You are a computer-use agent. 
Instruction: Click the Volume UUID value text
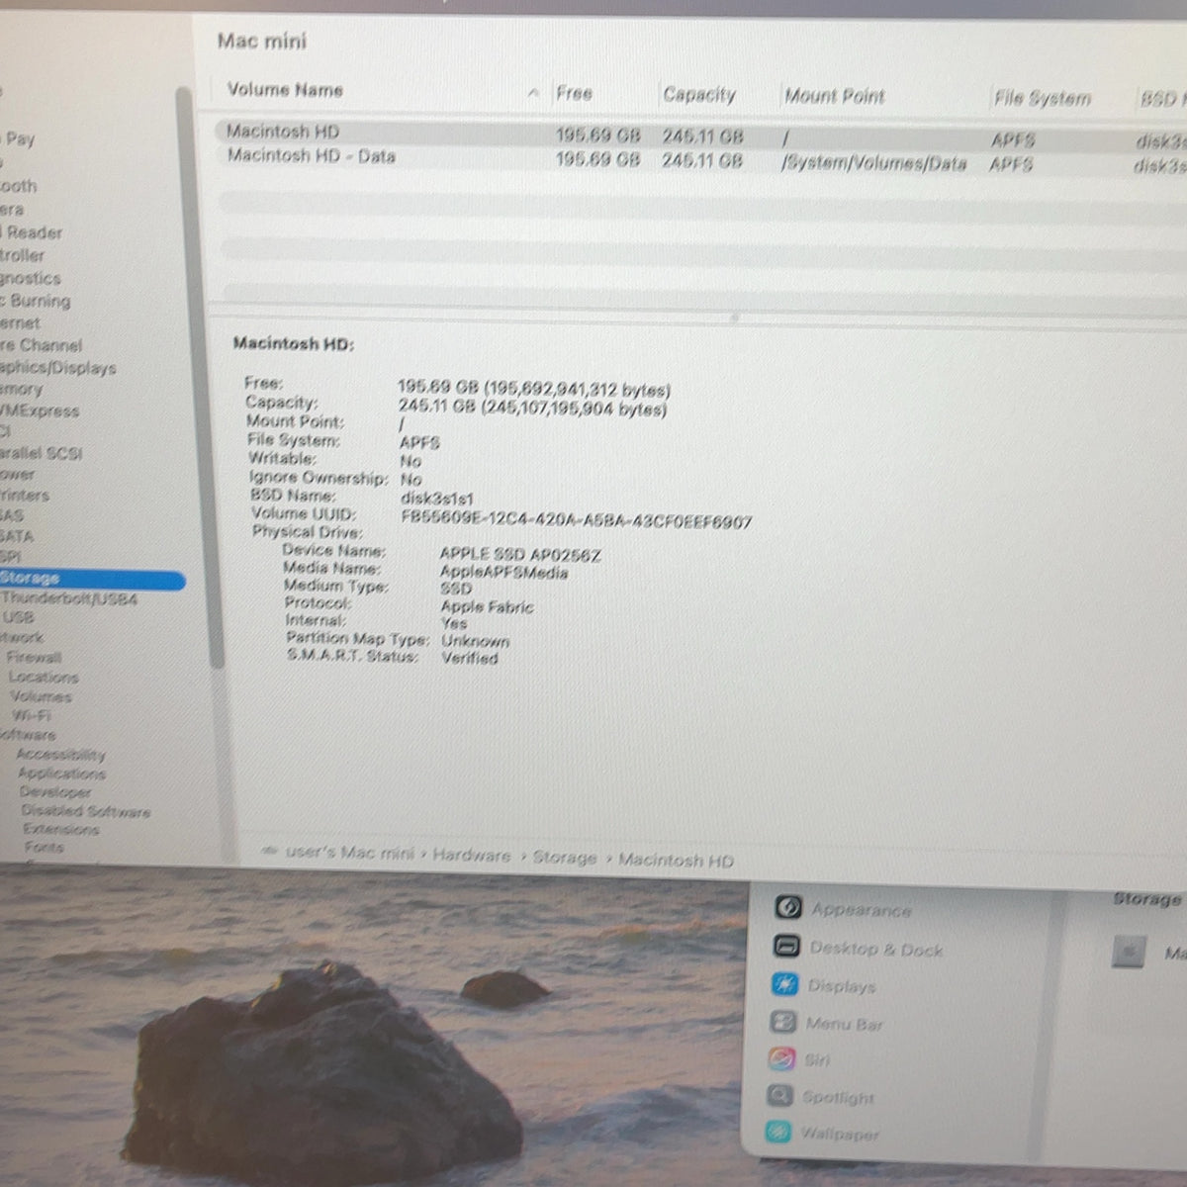577,519
